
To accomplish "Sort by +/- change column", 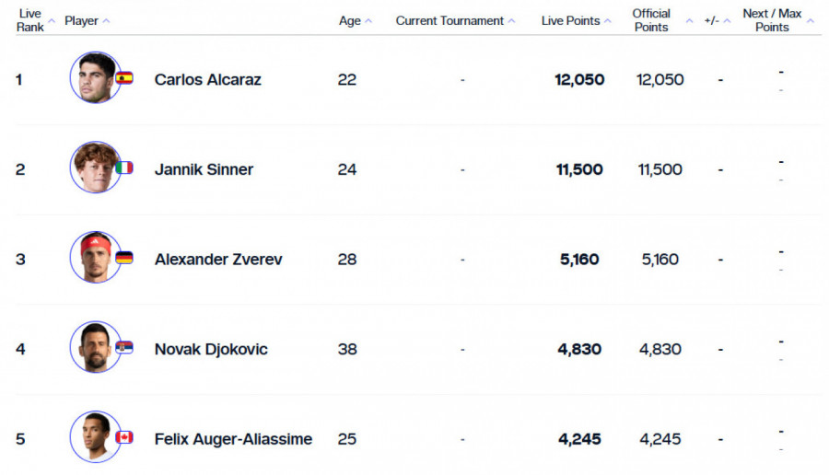I will [x=727, y=21].
